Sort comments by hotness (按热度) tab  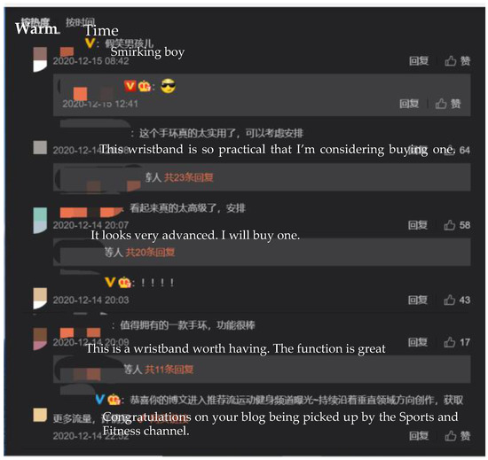click(x=35, y=22)
